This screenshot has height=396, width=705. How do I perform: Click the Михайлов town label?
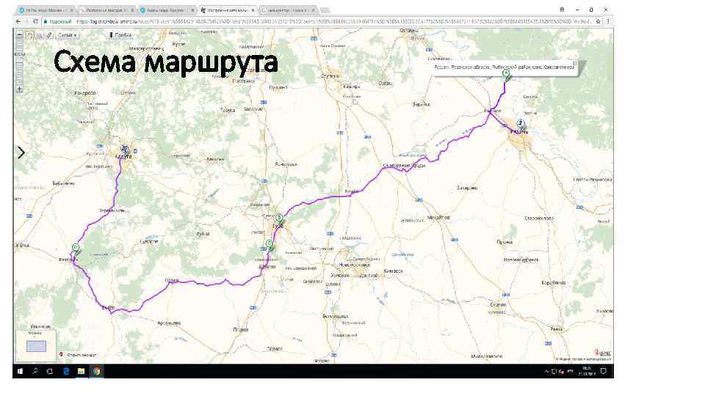(438, 217)
